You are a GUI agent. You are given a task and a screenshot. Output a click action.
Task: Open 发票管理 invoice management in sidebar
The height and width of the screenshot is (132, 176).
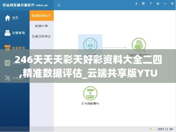15,33
